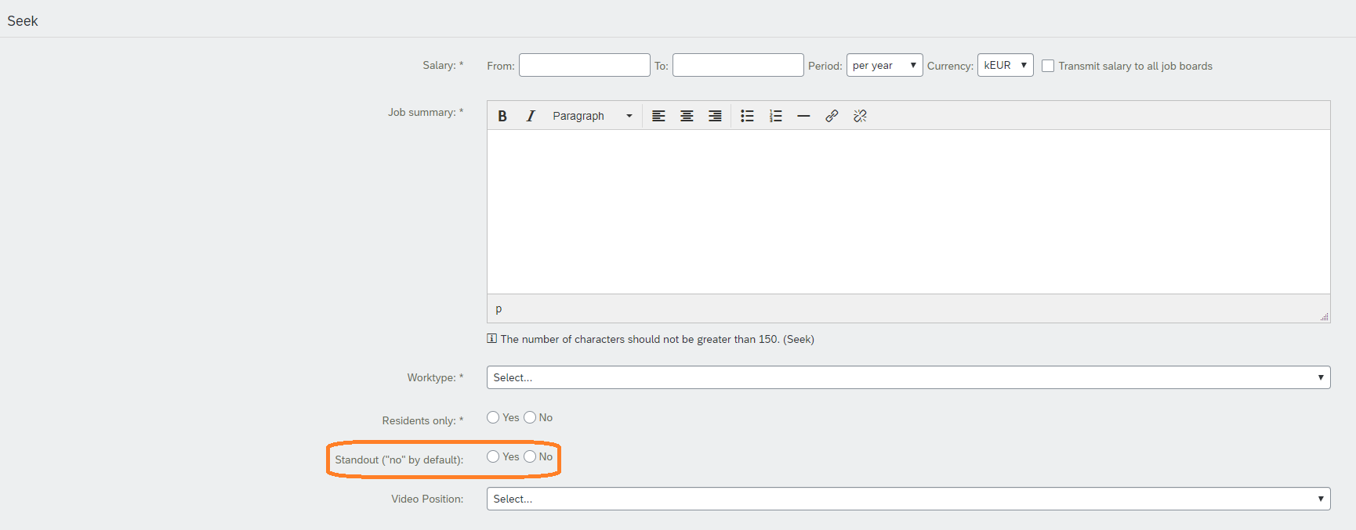
Task: Click the 'p' element path in editor status bar
Action: click(x=499, y=308)
